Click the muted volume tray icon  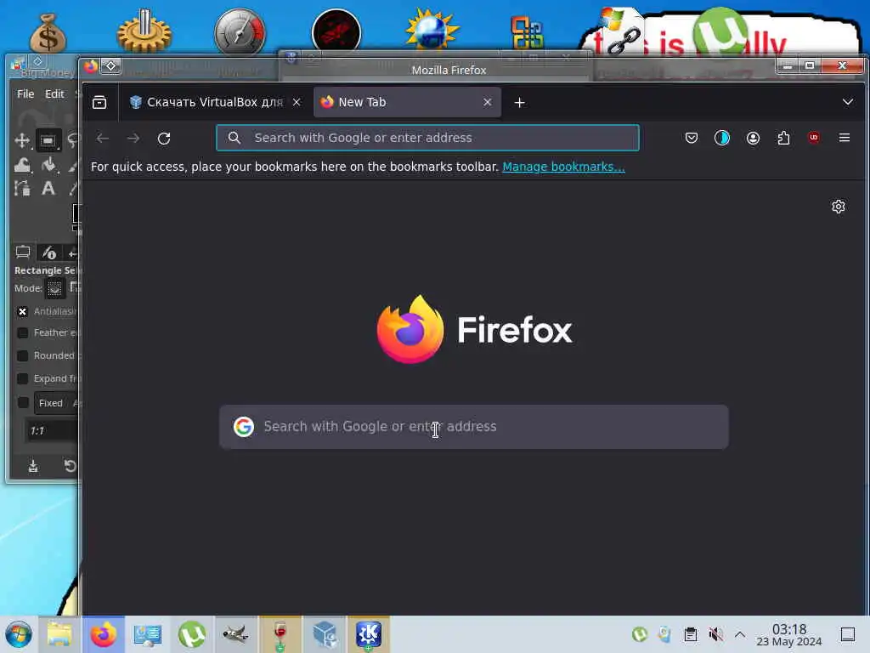pos(715,634)
